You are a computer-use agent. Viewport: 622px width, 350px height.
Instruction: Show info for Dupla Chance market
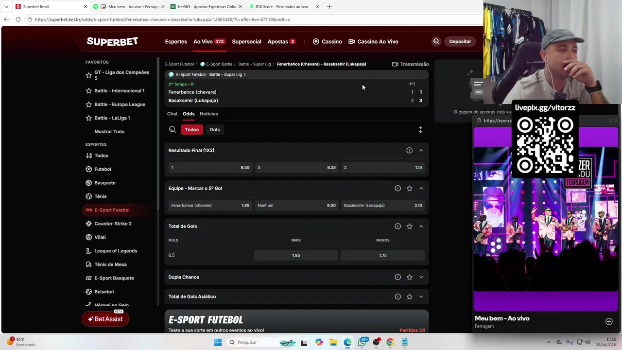397,277
